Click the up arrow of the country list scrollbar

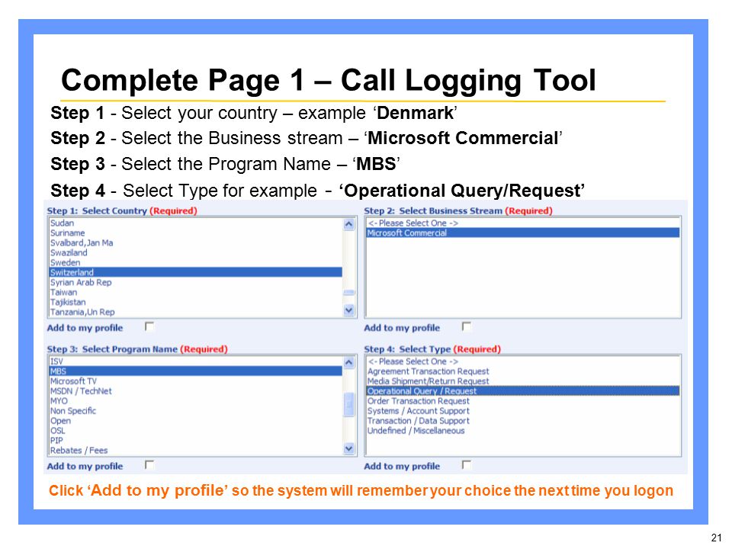(348, 224)
